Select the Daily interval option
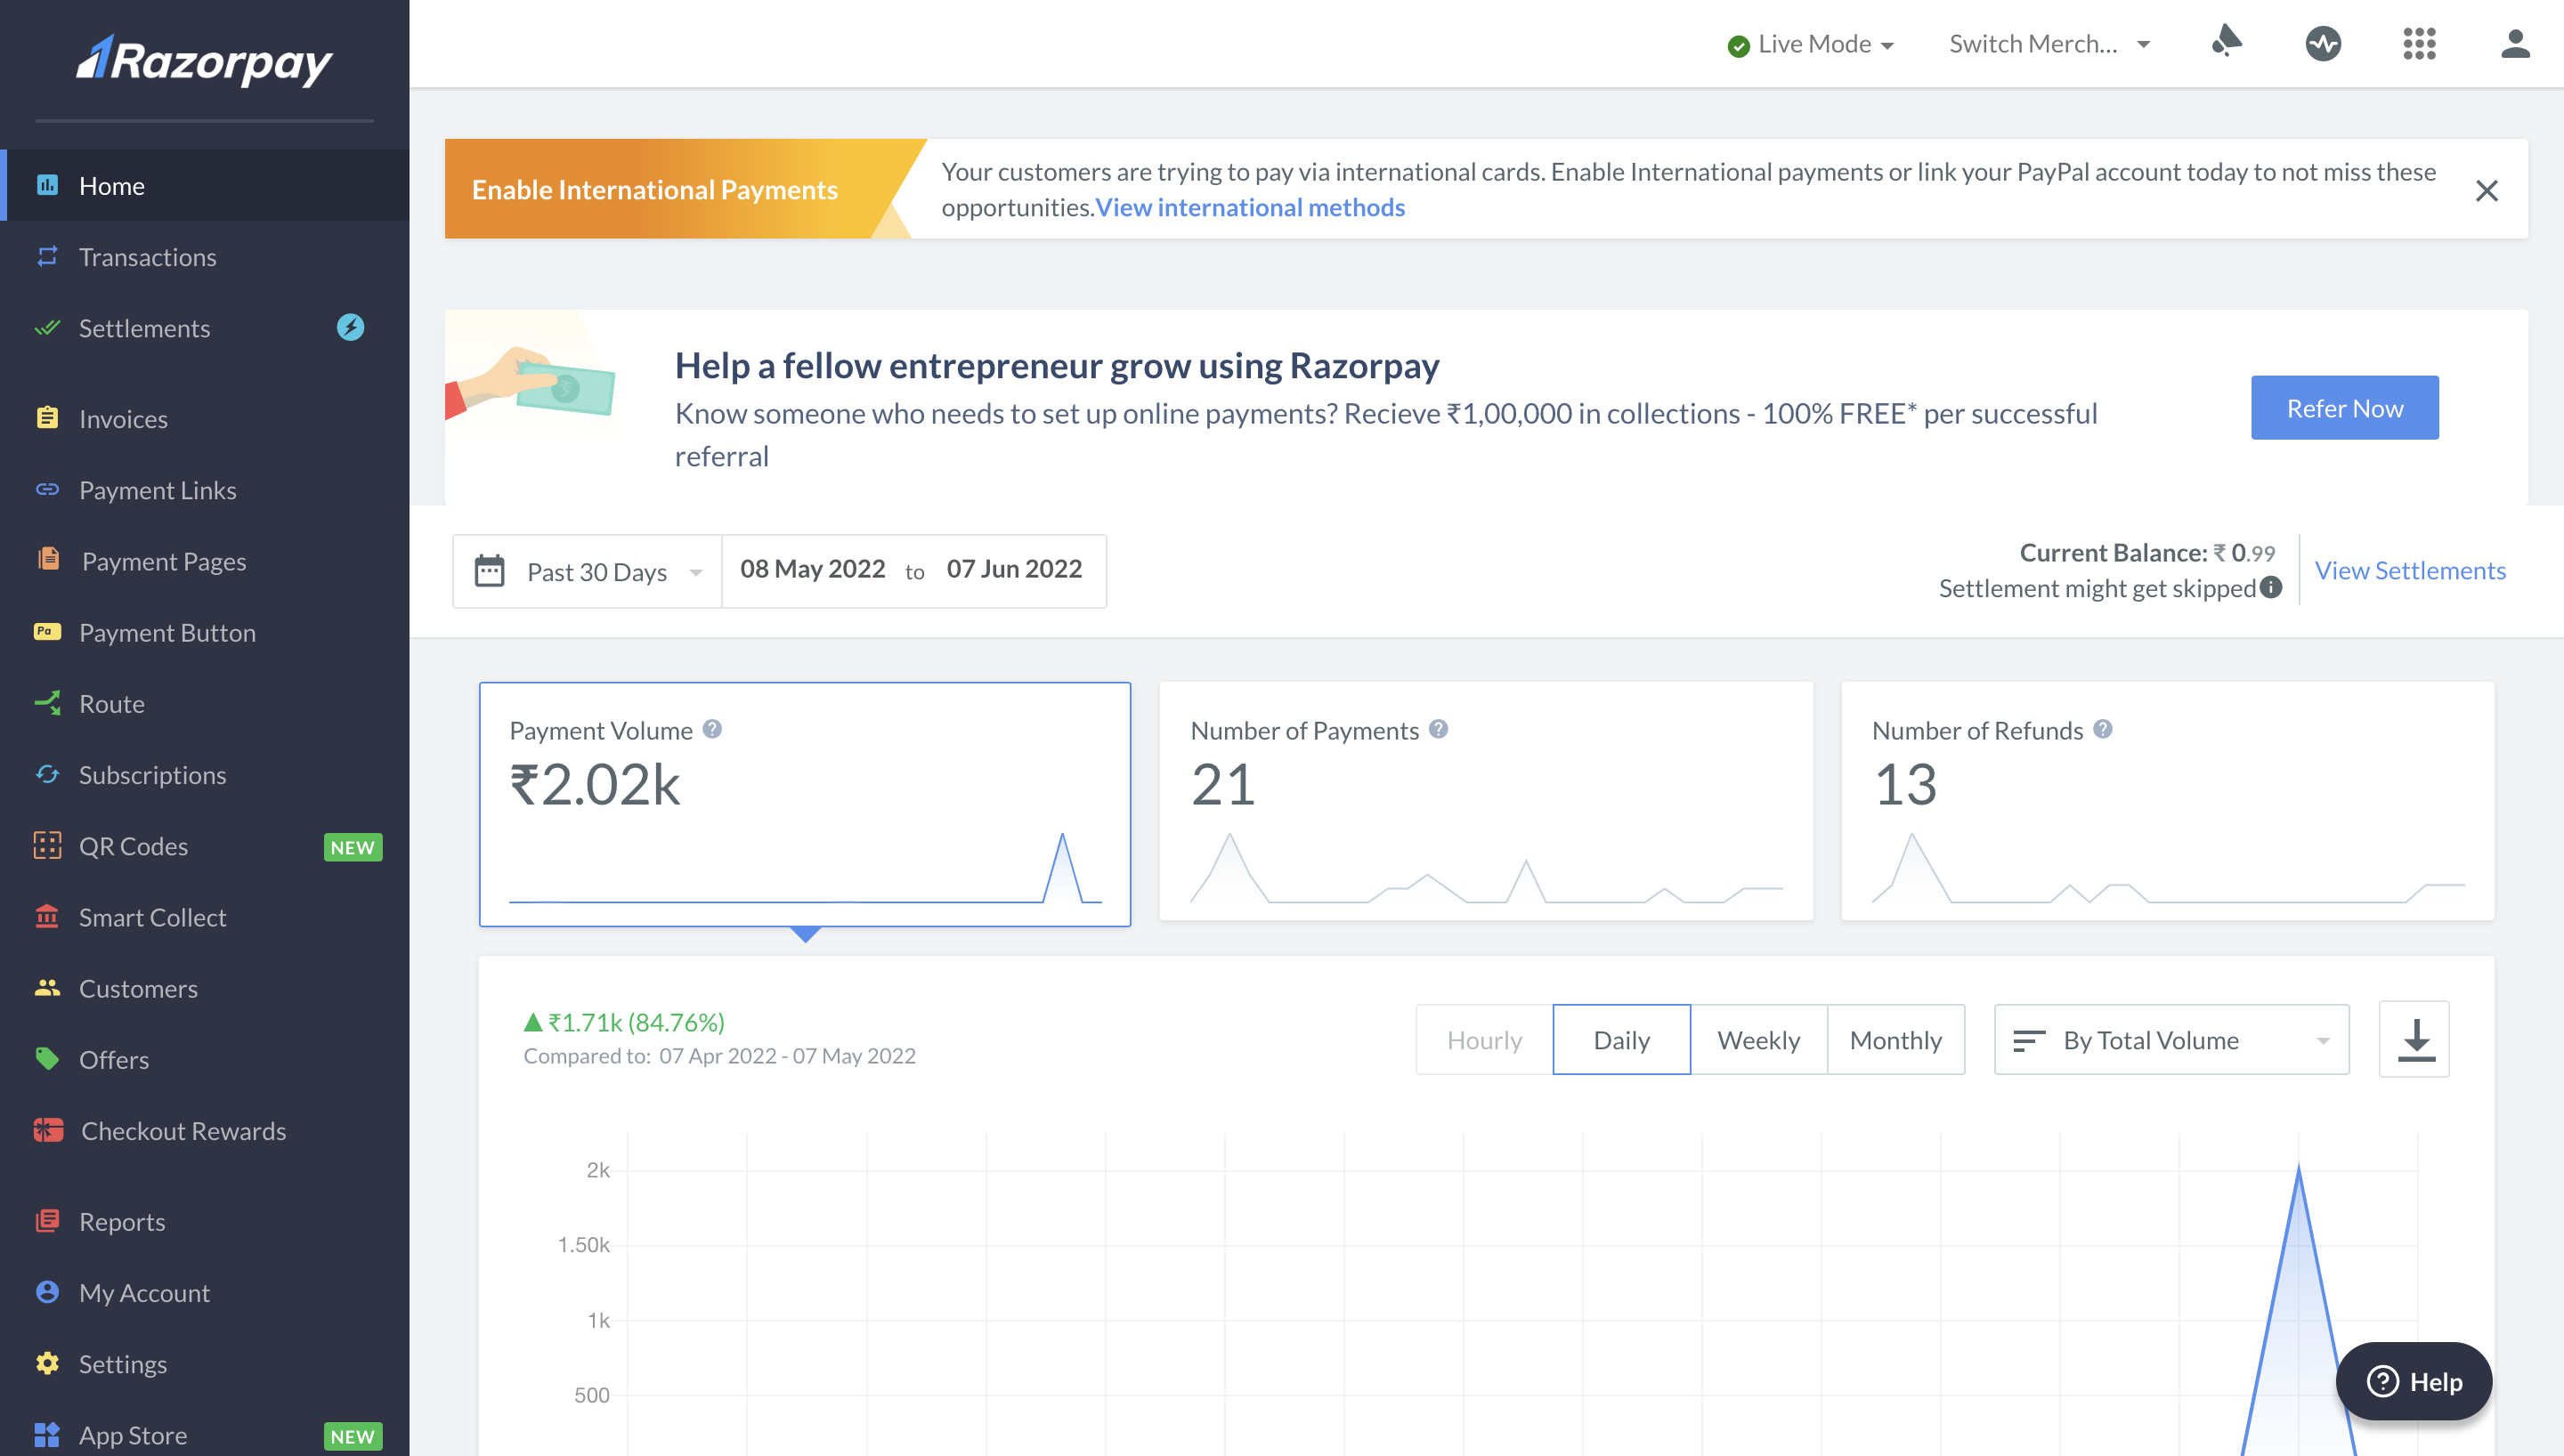Viewport: 2564px width, 1456px height. point(1621,1040)
